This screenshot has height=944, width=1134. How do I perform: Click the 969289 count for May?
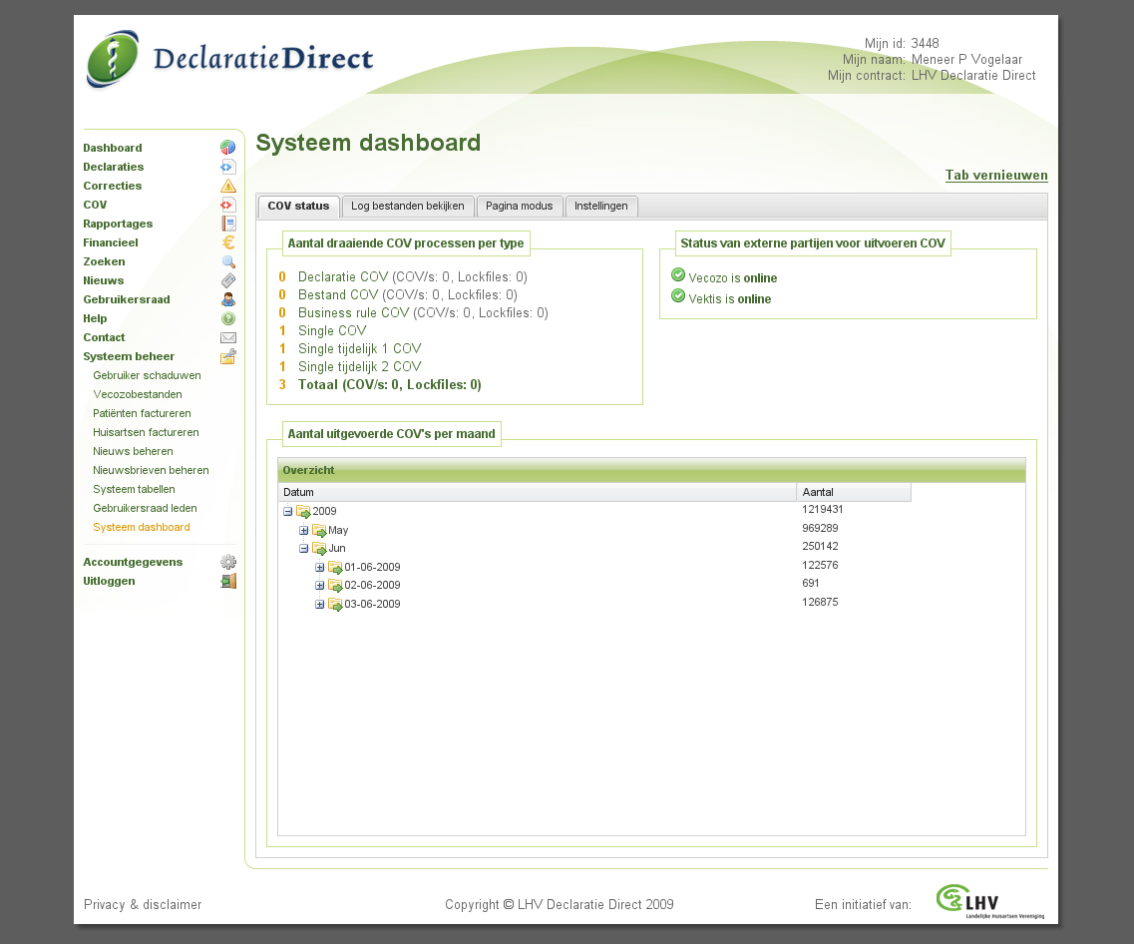[820, 528]
